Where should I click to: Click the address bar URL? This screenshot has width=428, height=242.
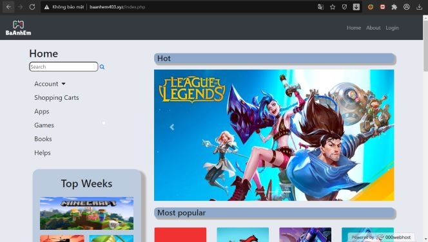coord(117,7)
